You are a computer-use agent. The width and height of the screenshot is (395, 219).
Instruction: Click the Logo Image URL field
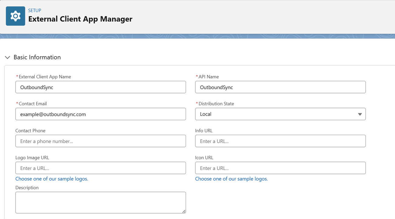[101, 168]
